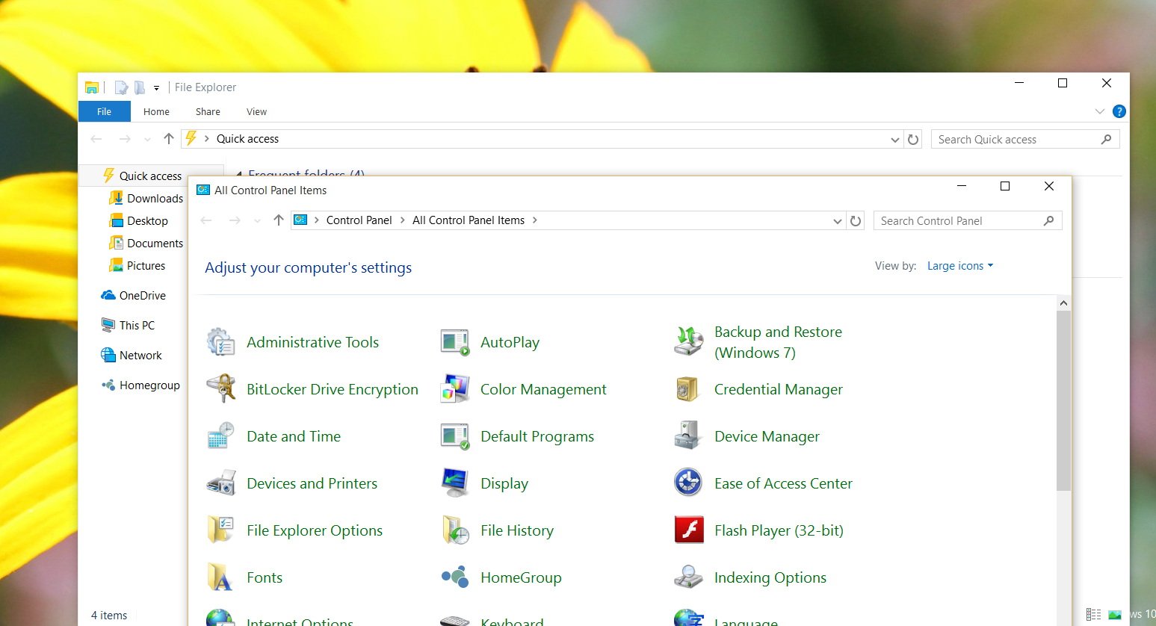Open the Credential Manager safe icon
Image resolution: width=1156 pixels, height=626 pixels.
(x=688, y=389)
